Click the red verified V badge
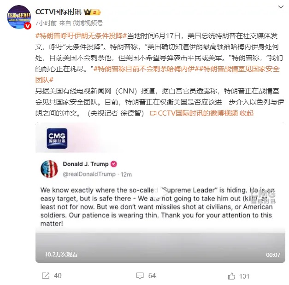289x285 pixels. 28,26
